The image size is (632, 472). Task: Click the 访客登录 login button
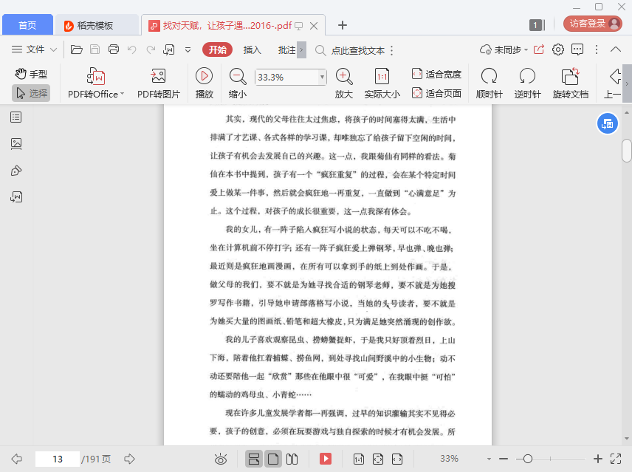click(x=593, y=24)
